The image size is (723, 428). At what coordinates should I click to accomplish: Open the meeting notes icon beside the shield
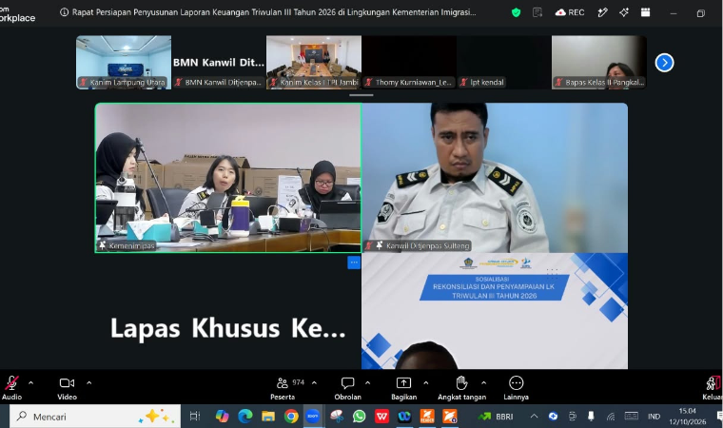(537, 12)
